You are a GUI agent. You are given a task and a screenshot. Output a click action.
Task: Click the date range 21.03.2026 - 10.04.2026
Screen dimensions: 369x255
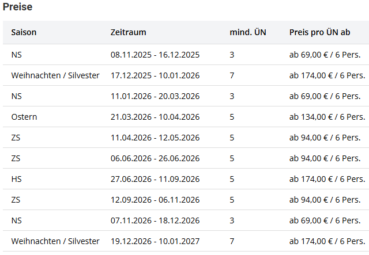tap(155, 117)
